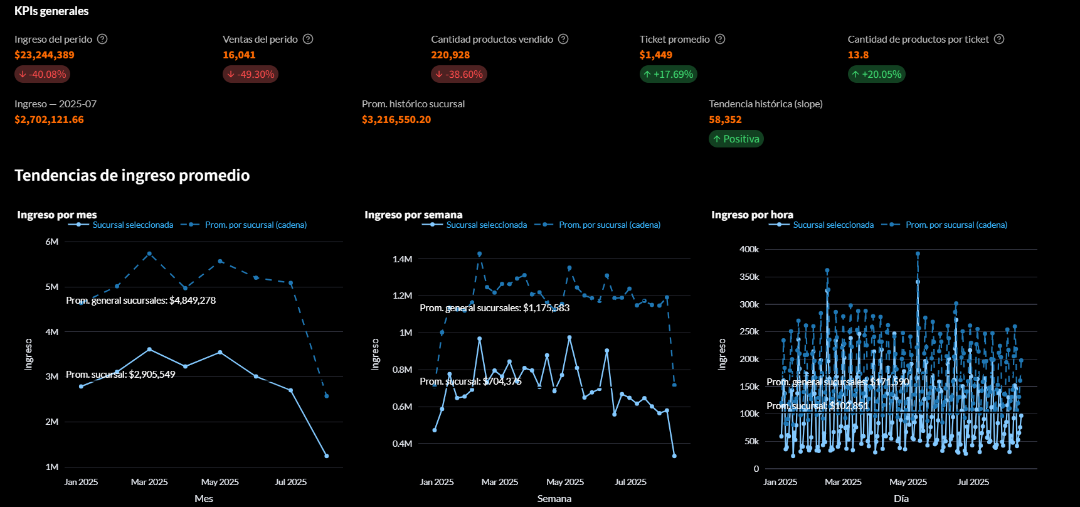Click help icon beside Ventas del perido
This screenshot has width=1080, height=507.
click(x=308, y=39)
